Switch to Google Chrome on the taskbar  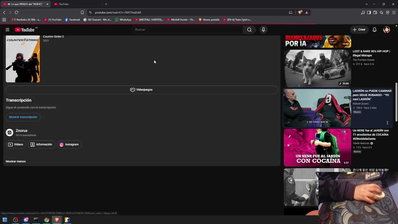click(47, 220)
